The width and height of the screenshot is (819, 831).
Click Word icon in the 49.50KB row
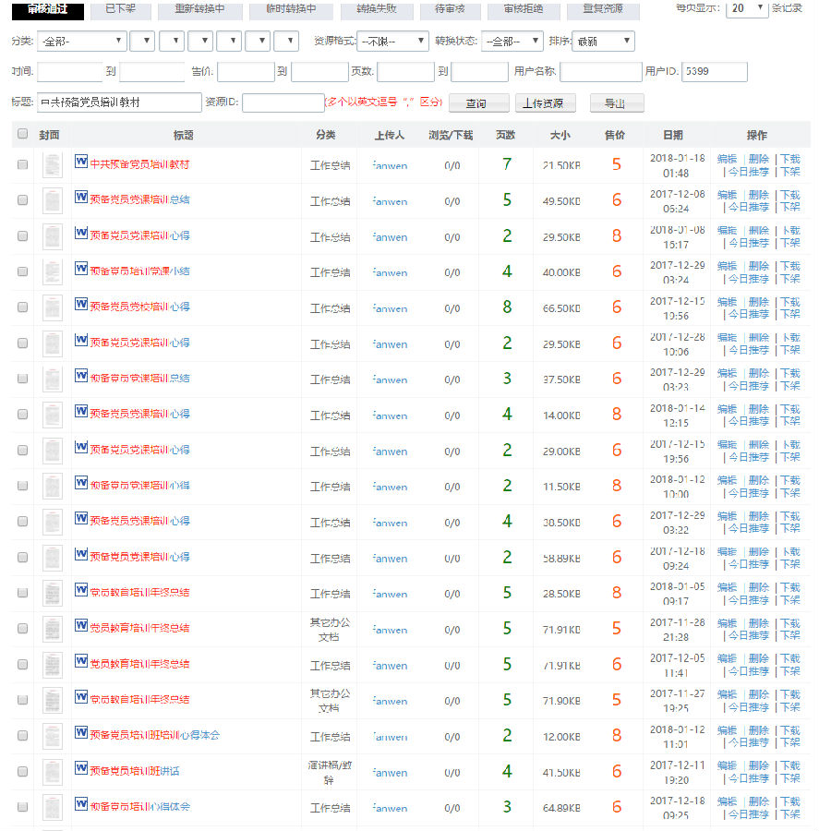tap(81, 198)
